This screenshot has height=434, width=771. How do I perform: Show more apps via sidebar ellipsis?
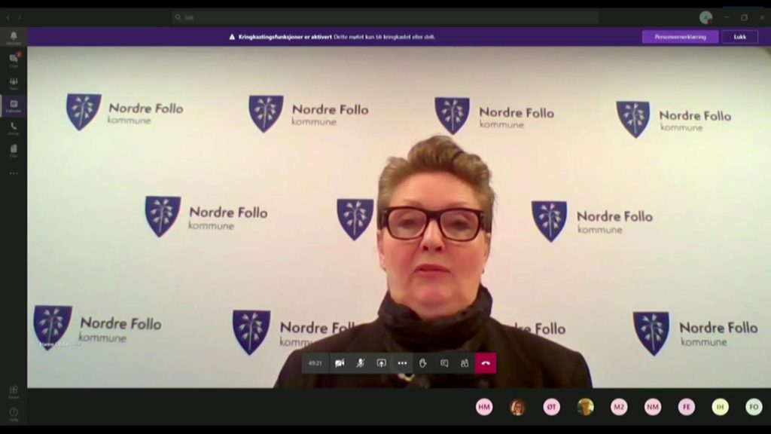[x=14, y=173]
